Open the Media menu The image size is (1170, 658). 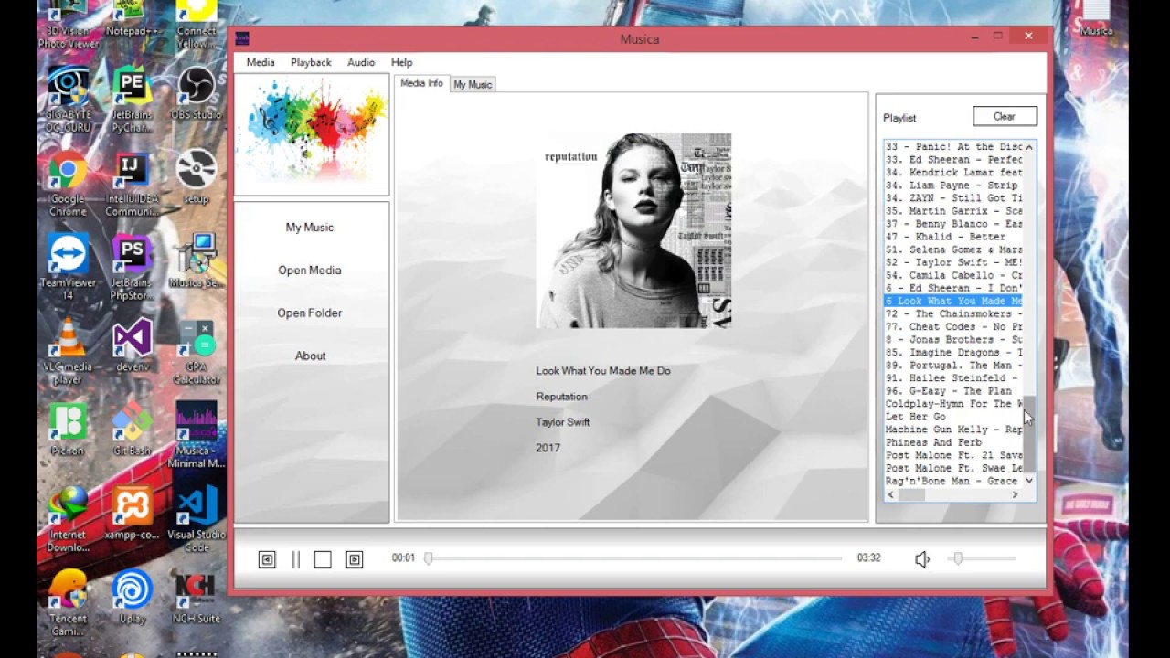point(261,62)
